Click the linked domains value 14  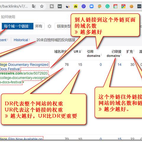click(x=120, y=65)
